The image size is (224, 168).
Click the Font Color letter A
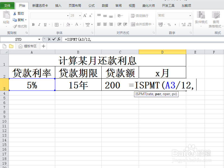click(x=76, y=24)
